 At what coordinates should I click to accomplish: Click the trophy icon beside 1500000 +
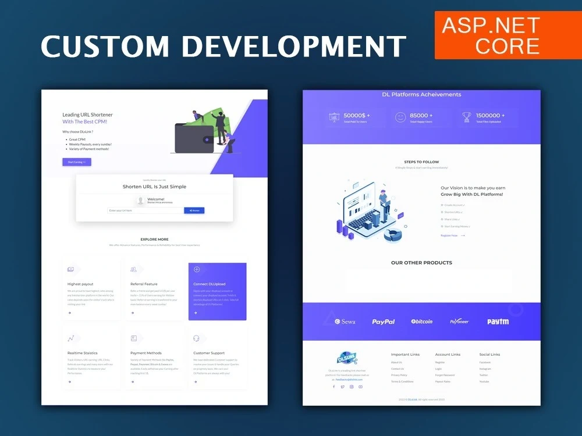click(467, 117)
